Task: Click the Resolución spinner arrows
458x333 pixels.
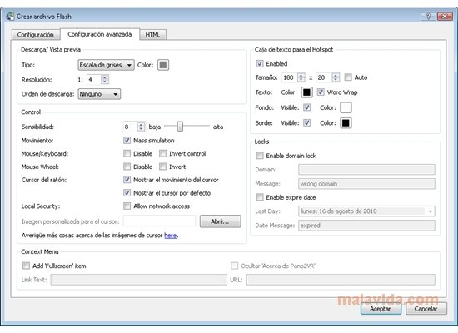Action: (x=105, y=79)
